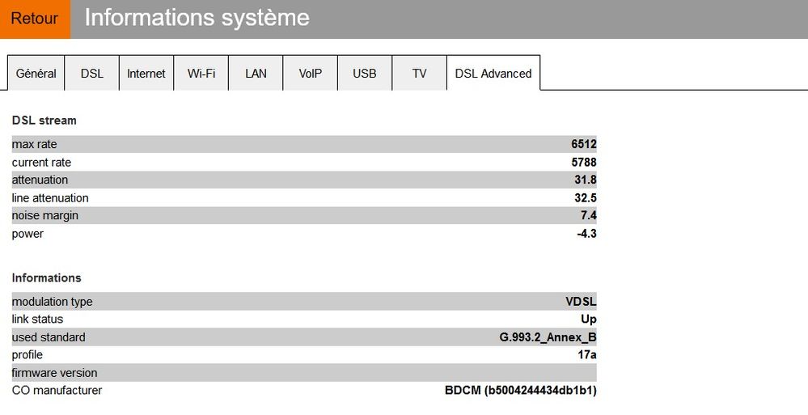
Task: Switch to the Général tab
Action: (36, 74)
